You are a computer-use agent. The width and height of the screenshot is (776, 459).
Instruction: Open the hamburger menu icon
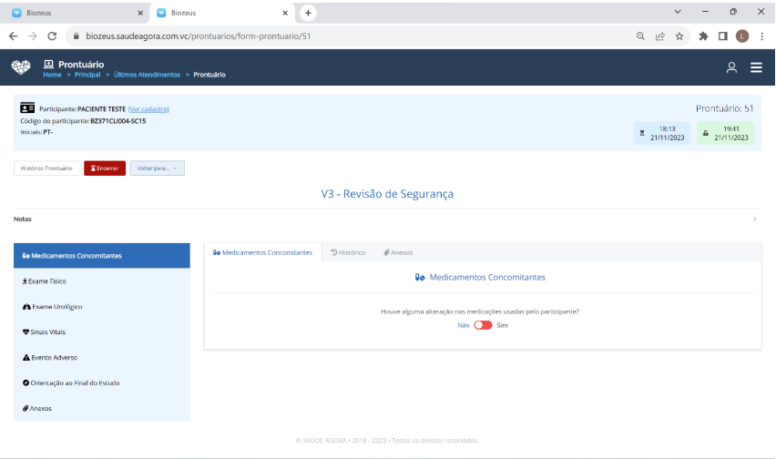[x=756, y=67]
